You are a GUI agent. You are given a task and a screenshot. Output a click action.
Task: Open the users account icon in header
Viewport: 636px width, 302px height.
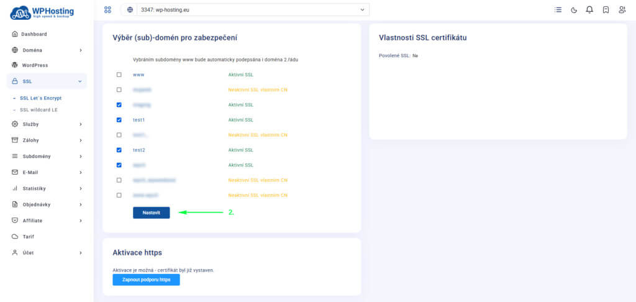[622, 10]
